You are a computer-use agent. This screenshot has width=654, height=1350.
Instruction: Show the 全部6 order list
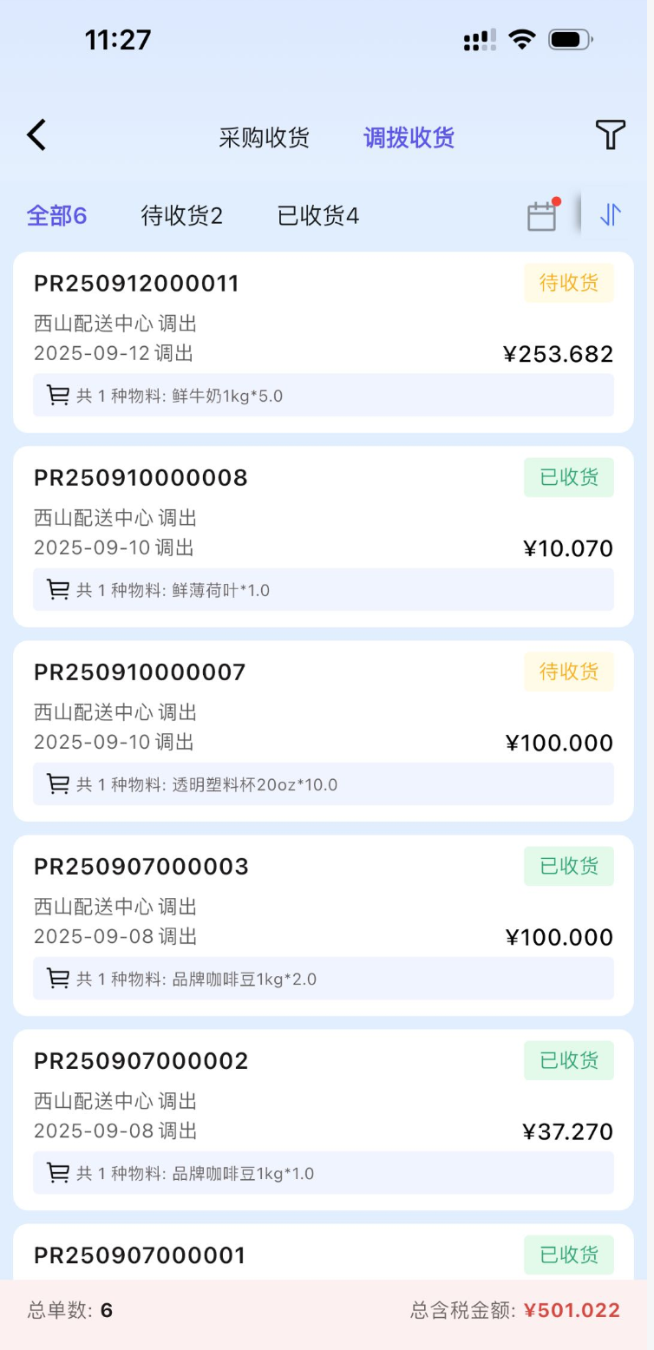click(x=56, y=215)
